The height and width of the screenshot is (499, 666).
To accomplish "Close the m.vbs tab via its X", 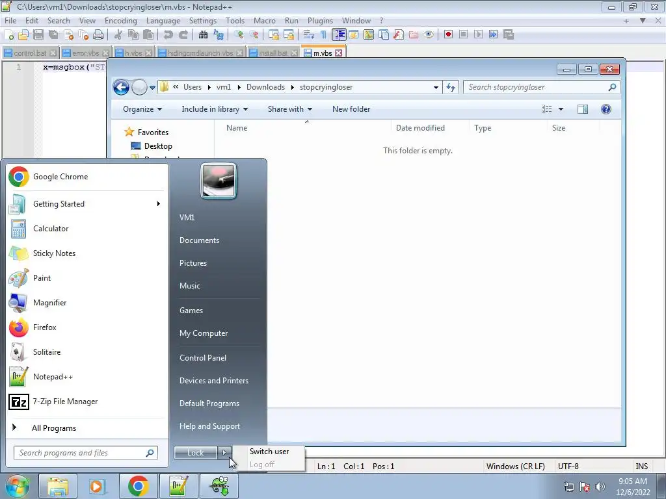I will pyautogui.click(x=338, y=53).
